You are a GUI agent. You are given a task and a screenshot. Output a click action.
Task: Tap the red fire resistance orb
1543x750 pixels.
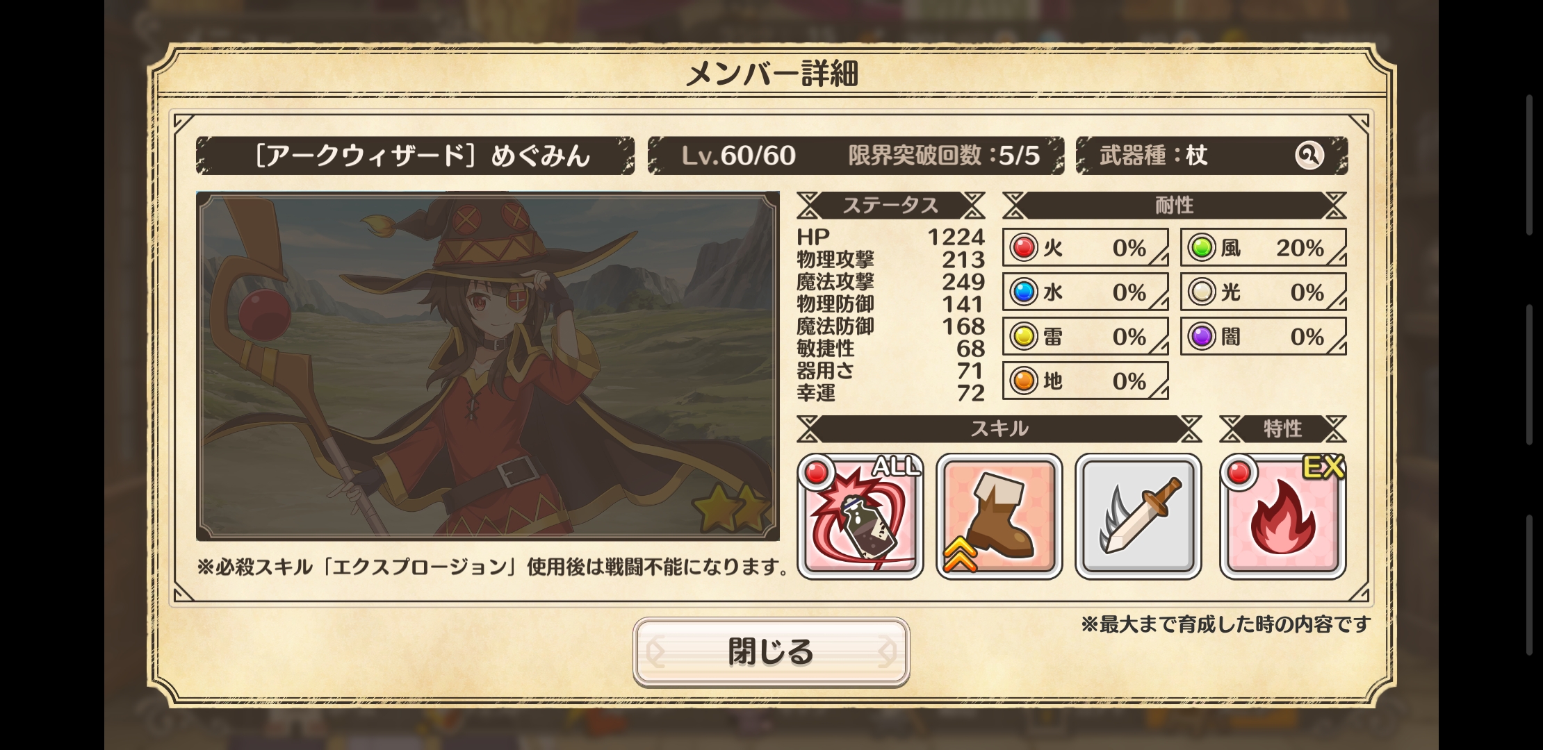coord(1024,248)
